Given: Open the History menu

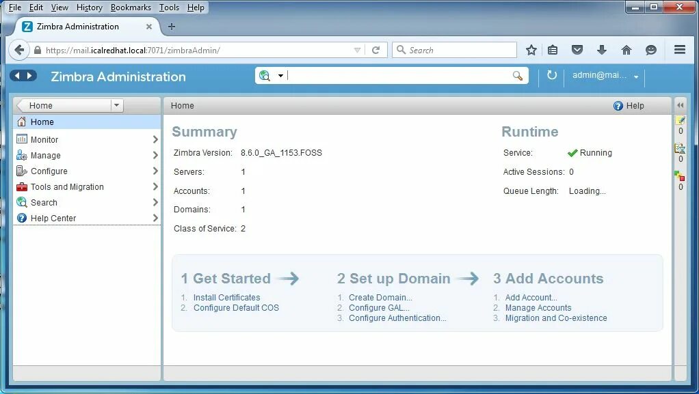Looking at the screenshot, I should point(89,7).
